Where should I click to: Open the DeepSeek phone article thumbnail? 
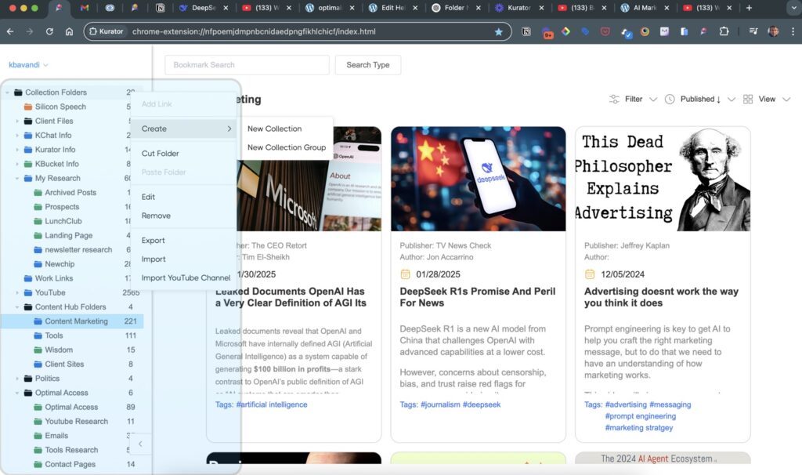[x=478, y=179]
